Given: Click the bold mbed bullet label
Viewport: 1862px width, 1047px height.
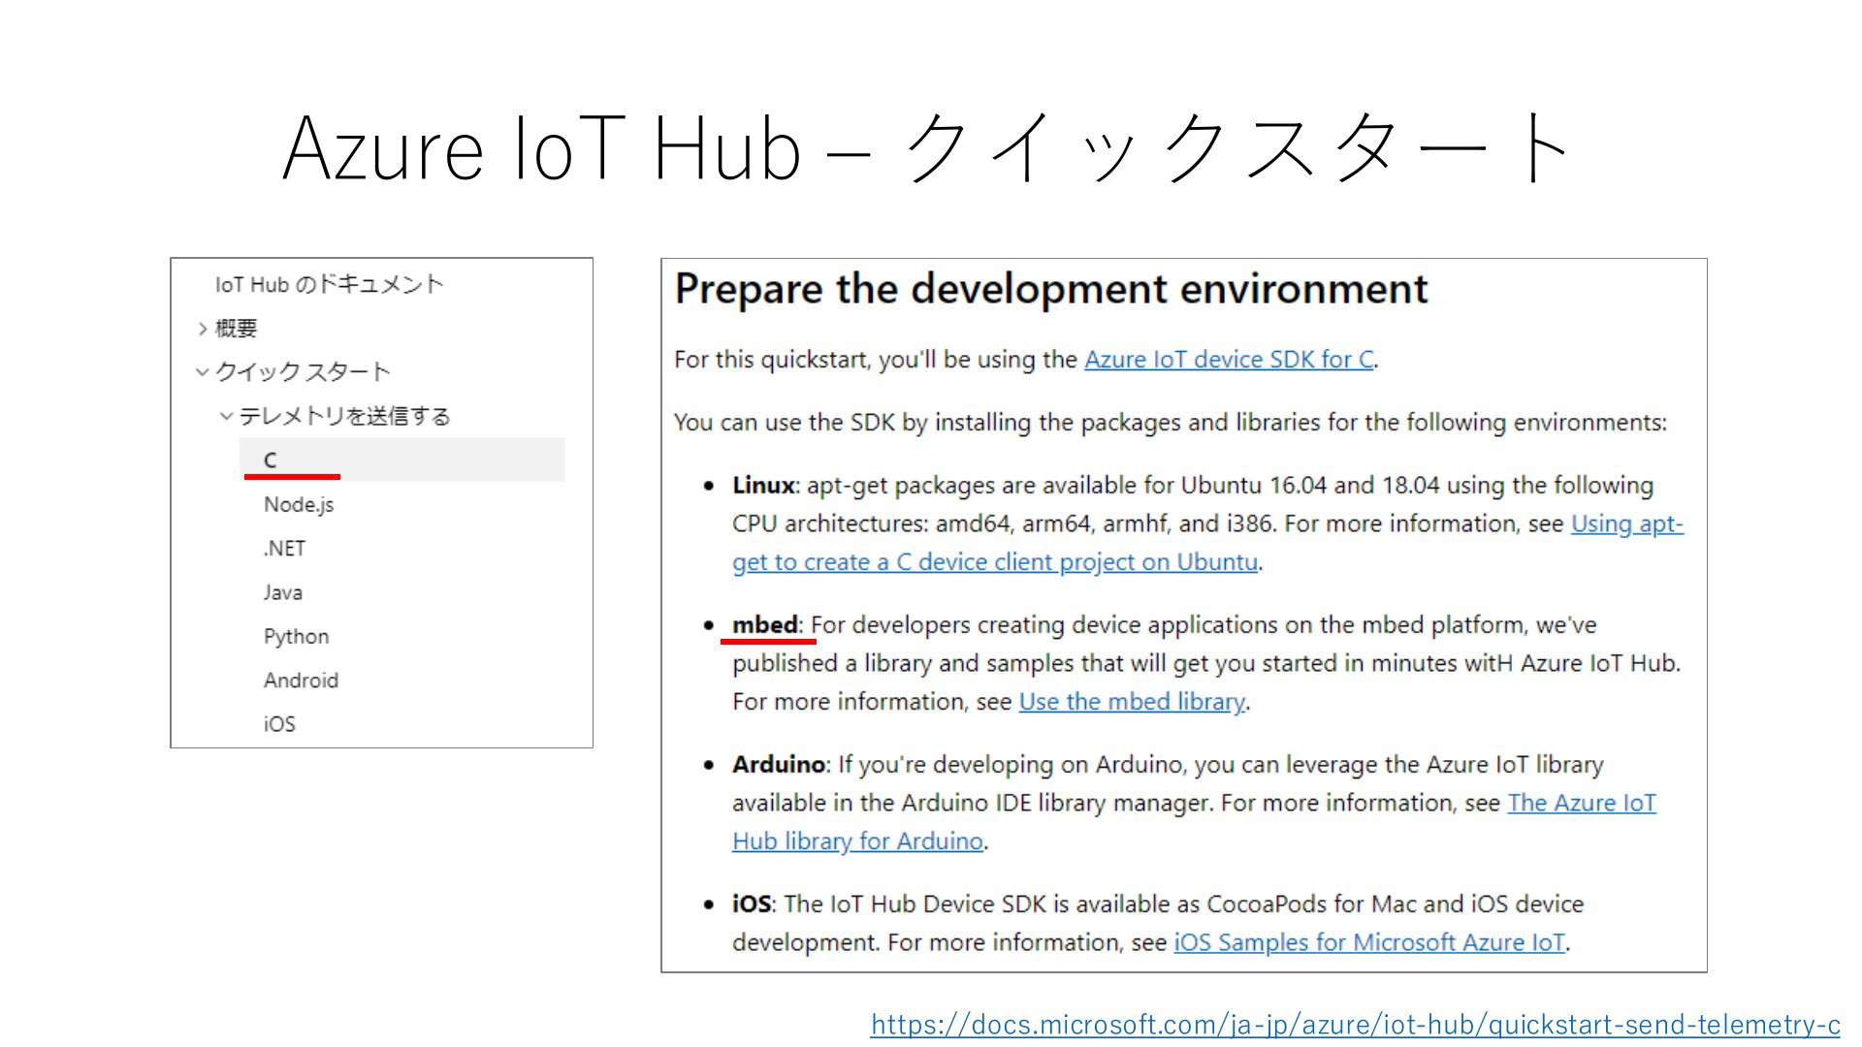Looking at the screenshot, I should [765, 625].
